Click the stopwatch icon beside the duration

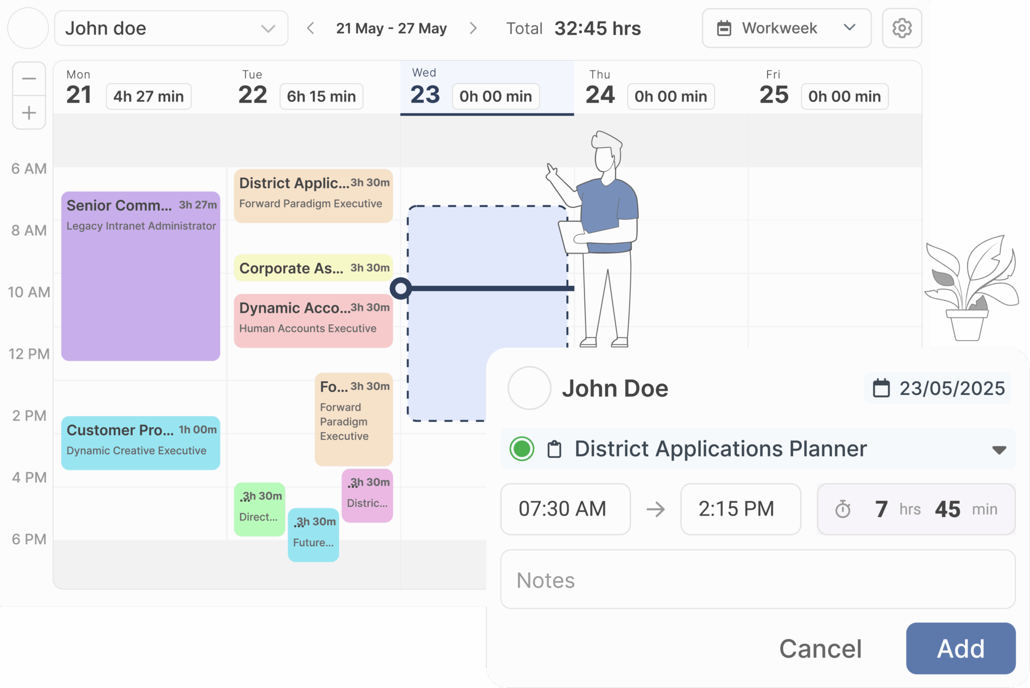click(x=843, y=509)
